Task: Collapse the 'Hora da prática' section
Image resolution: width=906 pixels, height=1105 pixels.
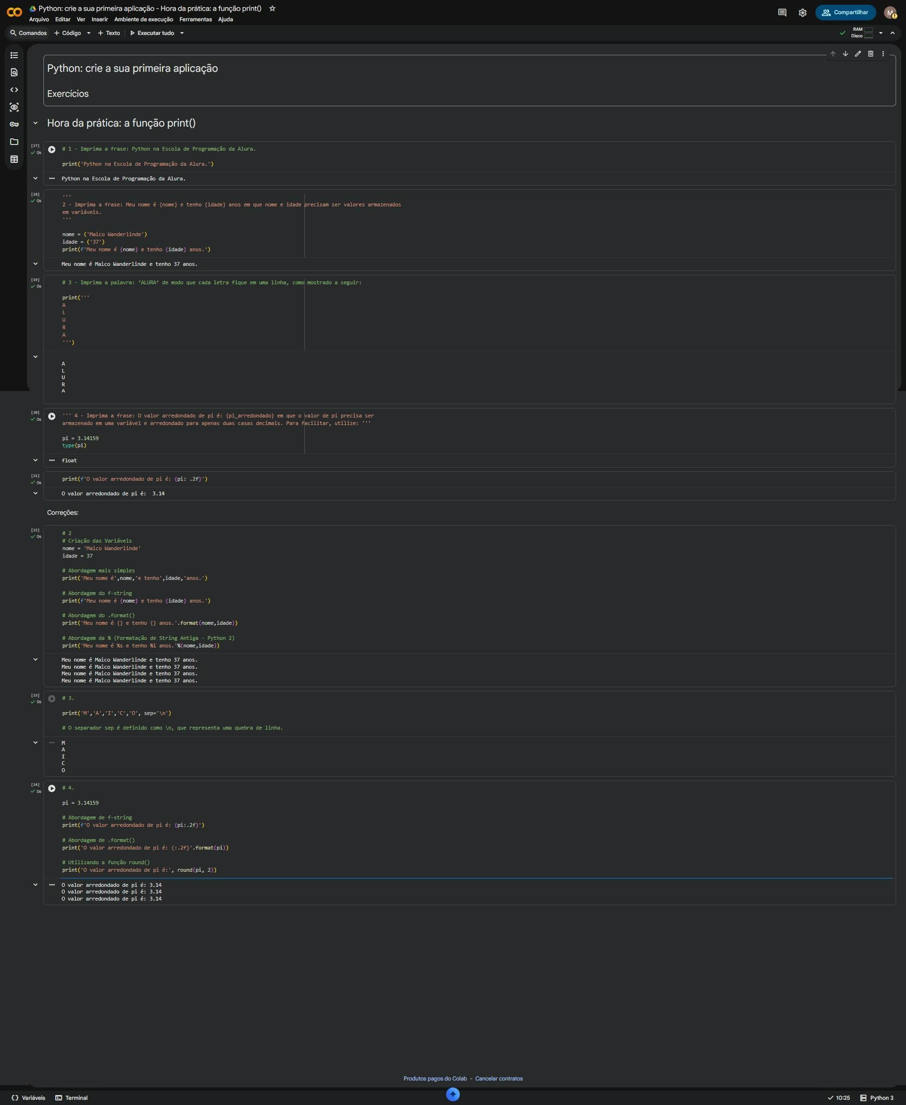Action: [x=35, y=123]
